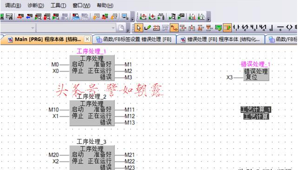Expand overflow arrow at end of debug toolbar
The height and width of the screenshot is (170, 298).
(209, 19)
